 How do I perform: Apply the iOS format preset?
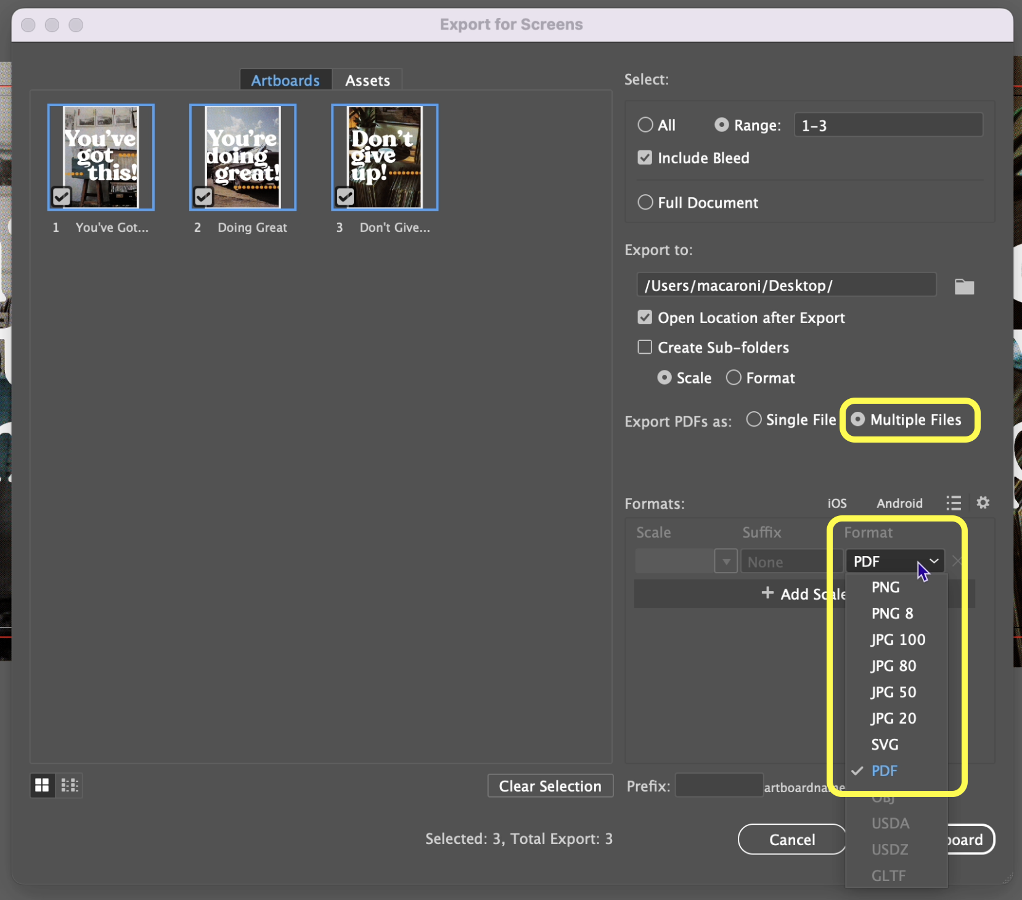point(837,503)
